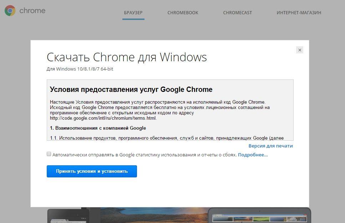Enable automatic usage statistics checkbox
The width and height of the screenshot is (345, 223).
tap(49, 154)
